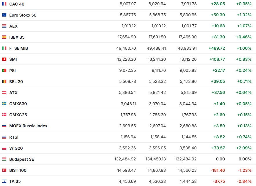Select the CAC 40 low value 7,931.78
The height and width of the screenshot is (186, 256).
[x=189, y=4]
